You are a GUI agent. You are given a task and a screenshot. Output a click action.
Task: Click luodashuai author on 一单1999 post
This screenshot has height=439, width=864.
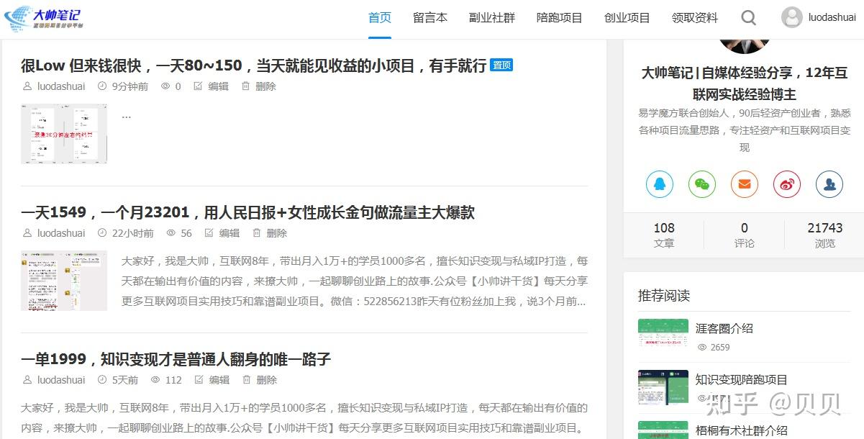pos(61,380)
